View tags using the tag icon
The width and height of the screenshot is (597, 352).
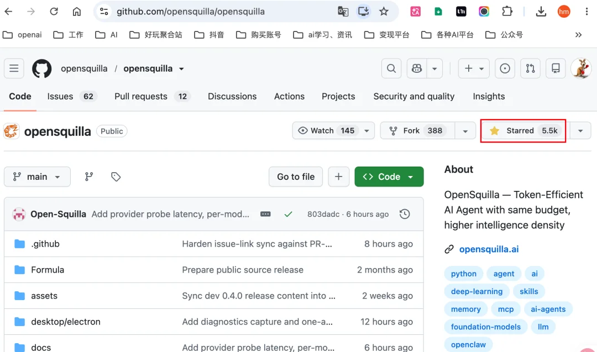coord(116,177)
